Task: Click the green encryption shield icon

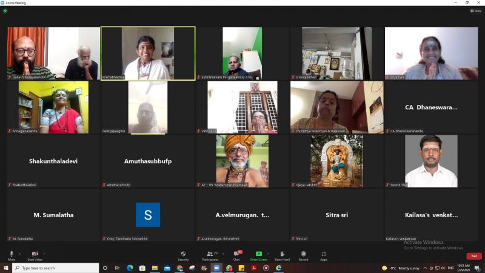Action: (5, 10)
